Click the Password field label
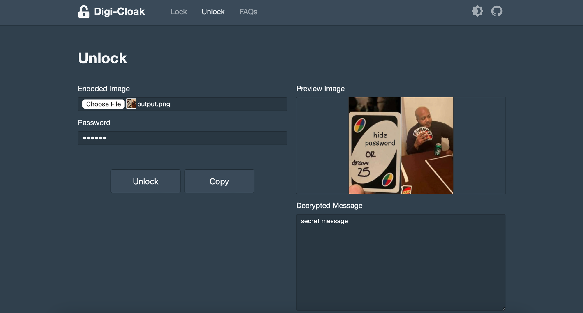The image size is (583, 313). point(94,123)
